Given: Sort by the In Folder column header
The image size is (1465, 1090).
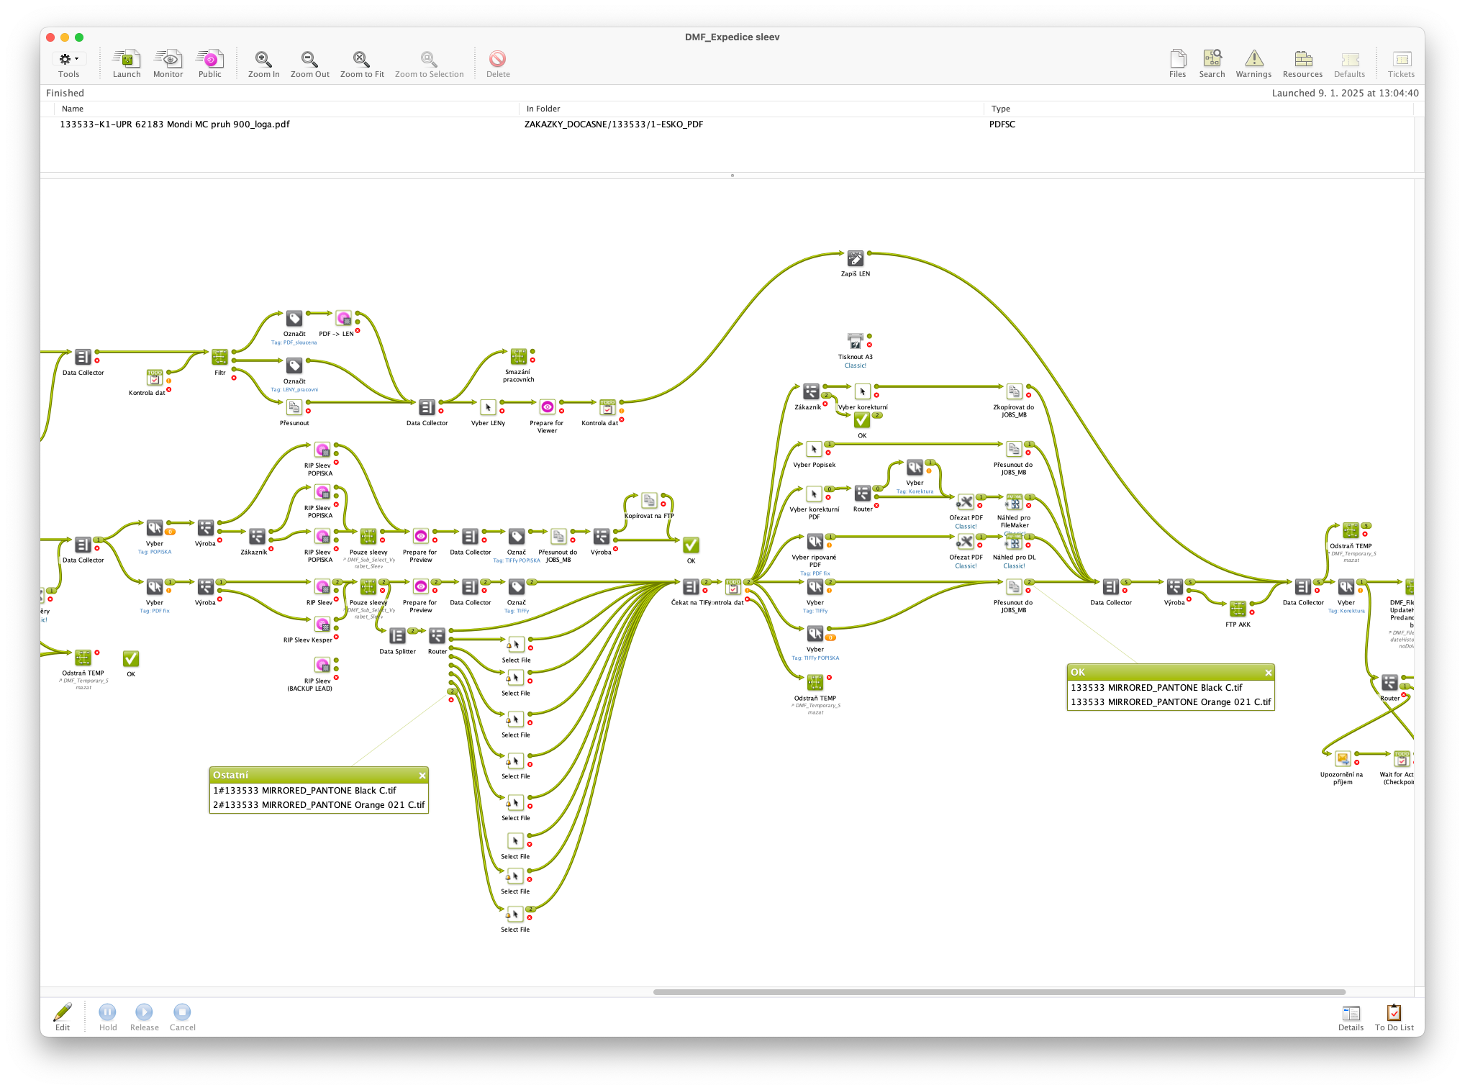Looking at the screenshot, I should click(x=543, y=109).
